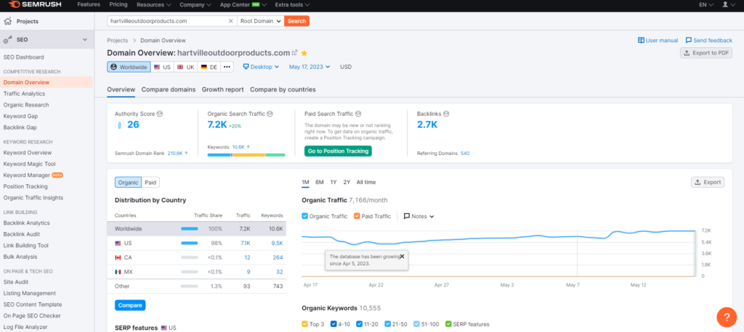Click the keywords position distribution bar
This screenshot has width=744, height=332.
click(x=246, y=155)
